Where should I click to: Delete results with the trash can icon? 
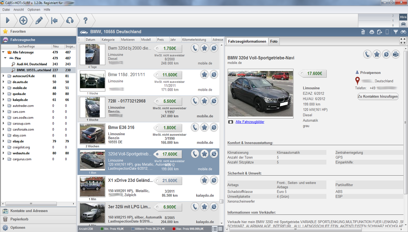(x=363, y=32)
